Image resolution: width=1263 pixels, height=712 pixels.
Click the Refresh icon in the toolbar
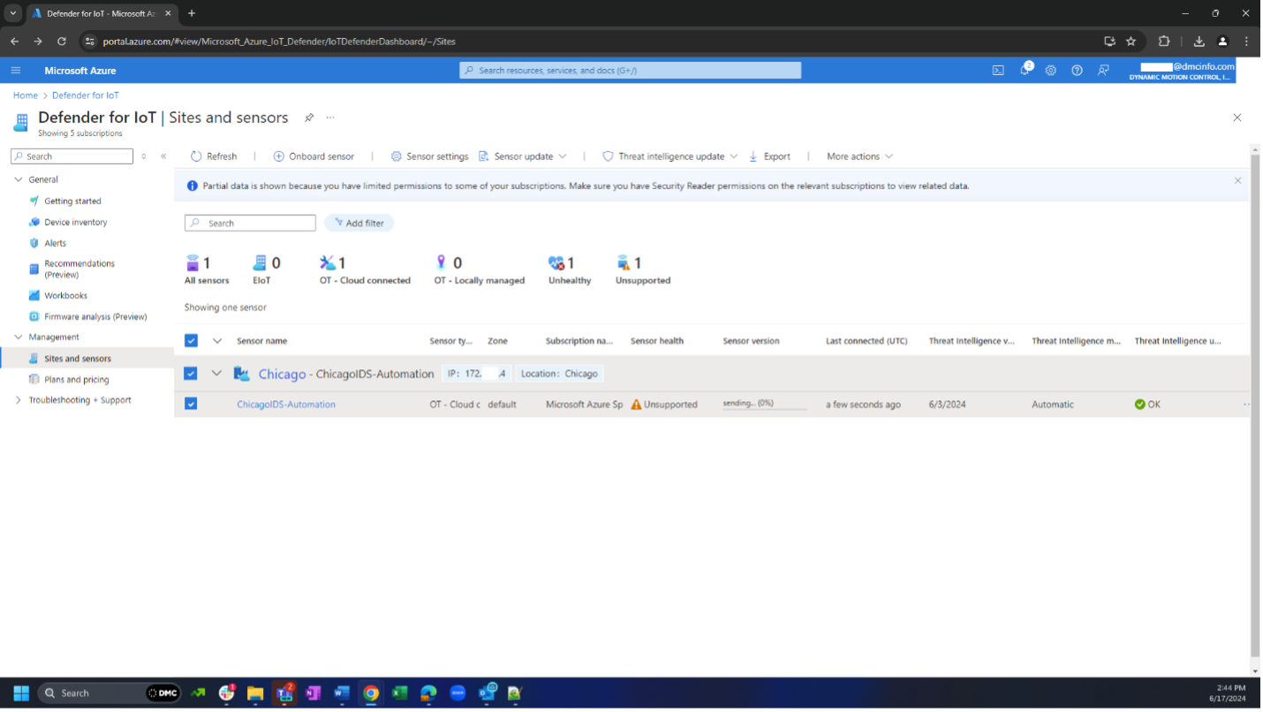pyautogui.click(x=196, y=156)
